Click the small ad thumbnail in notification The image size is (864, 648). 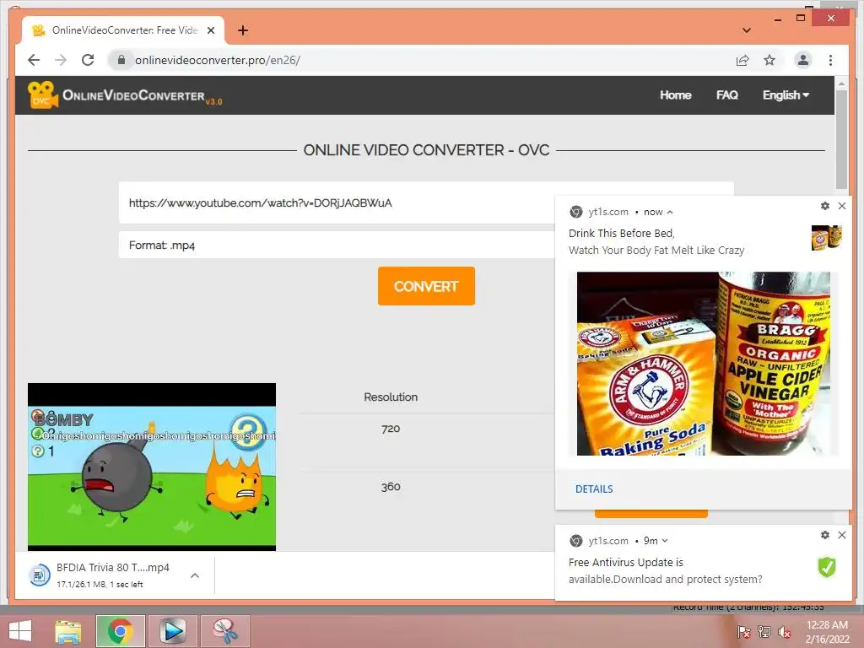pos(827,237)
